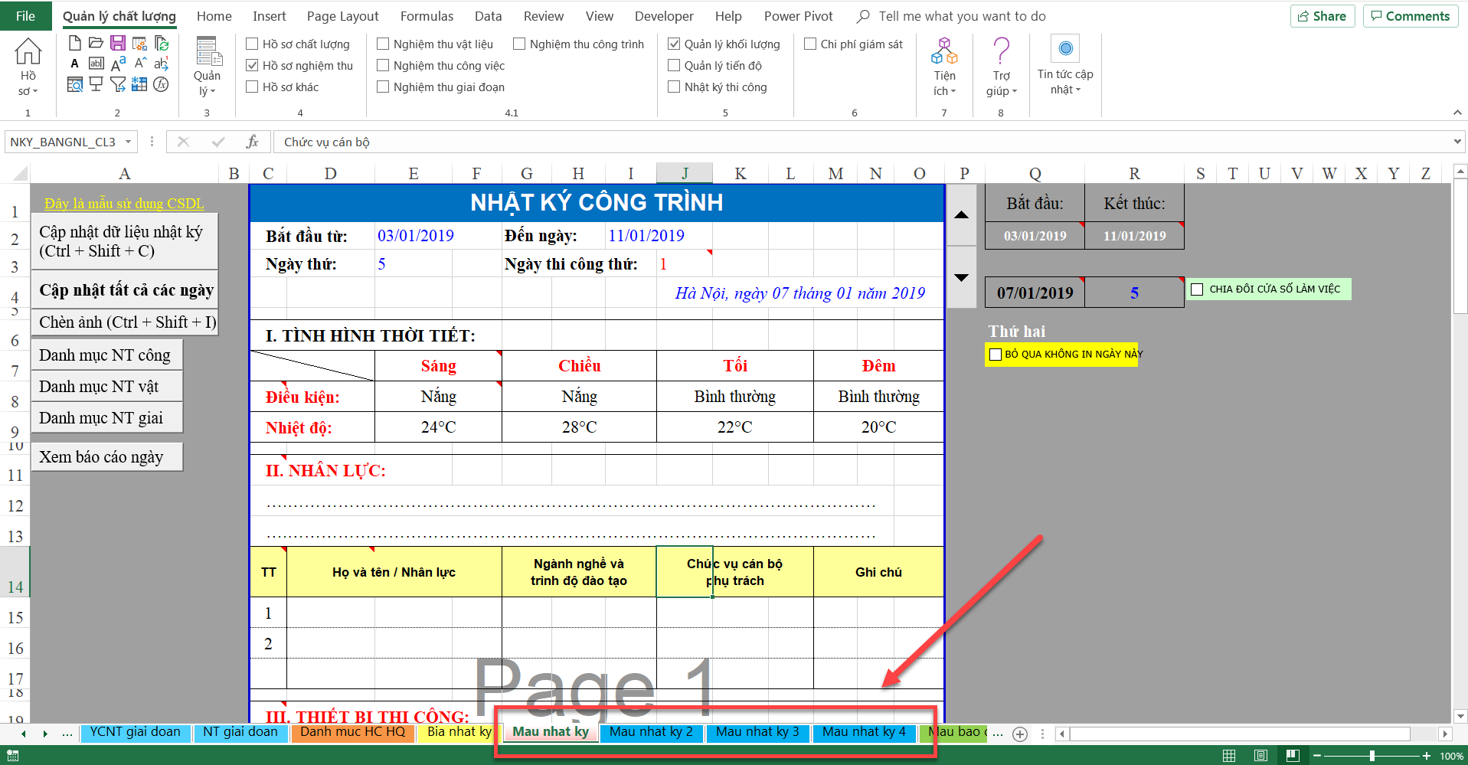This screenshot has height=765, width=1468.
Task: Uncheck Hồ sơ nghiệm thu checkbox
Action: 252,66
